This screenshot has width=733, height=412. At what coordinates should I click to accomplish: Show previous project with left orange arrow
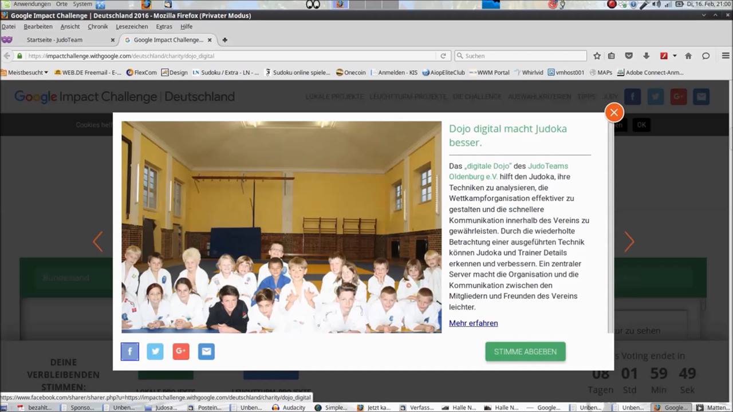coord(98,242)
